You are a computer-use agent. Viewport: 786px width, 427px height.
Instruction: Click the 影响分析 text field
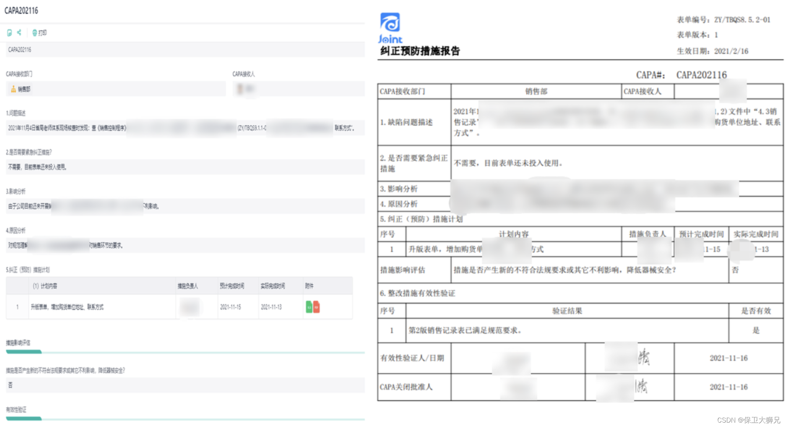coord(184,206)
